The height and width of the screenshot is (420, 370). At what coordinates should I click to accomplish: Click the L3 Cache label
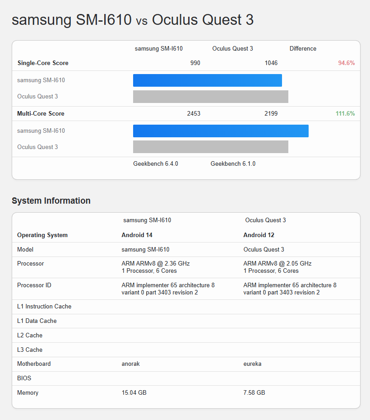pos(30,350)
